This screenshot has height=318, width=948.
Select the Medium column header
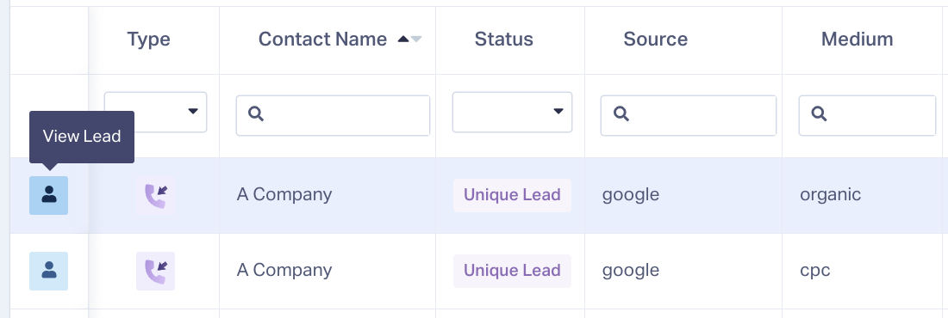click(x=857, y=40)
